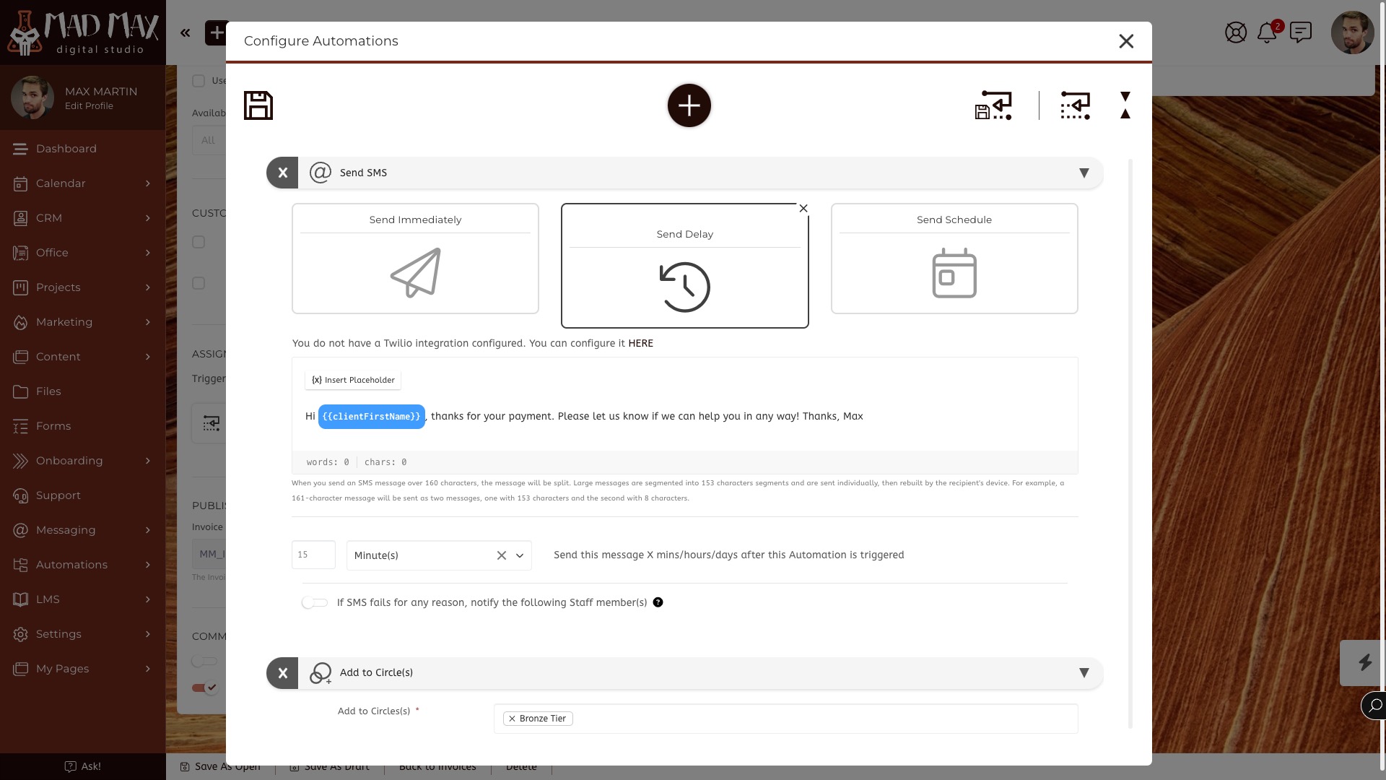
Task: Click the HERE Twilio configuration link
Action: (640, 343)
